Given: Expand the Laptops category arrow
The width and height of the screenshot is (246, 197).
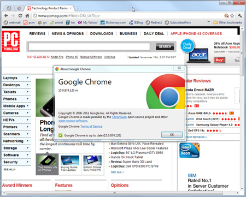Looking at the screenshot, I should [27, 77].
